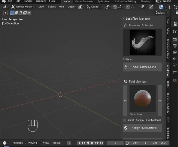Open the Let's Flow sidebar tab
The height and width of the screenshot is (147, 178).
[x=168, y=70]
